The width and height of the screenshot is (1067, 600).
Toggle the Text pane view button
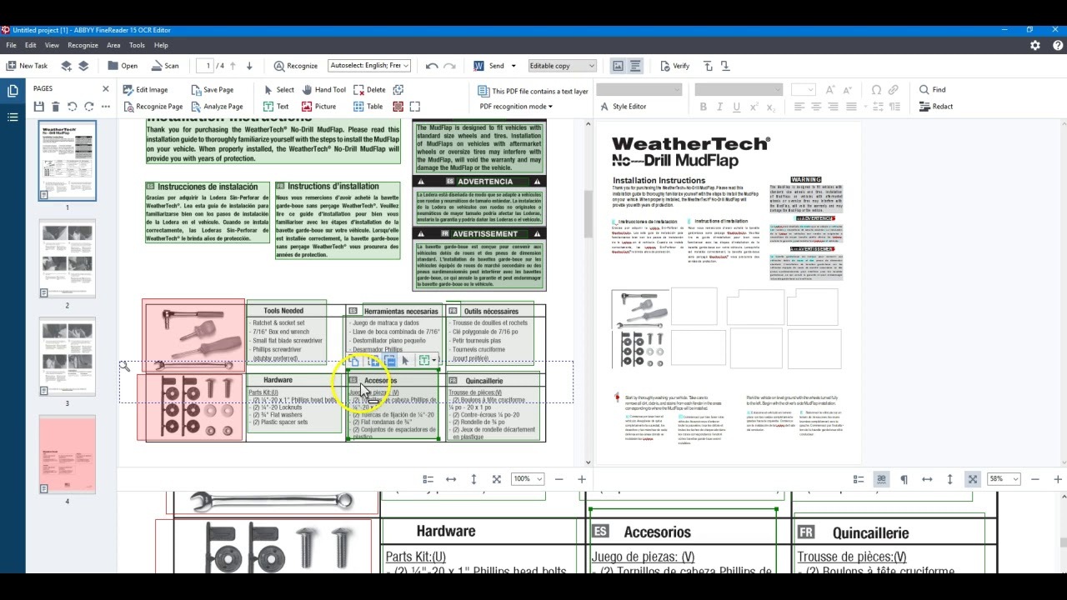point(635,66)
